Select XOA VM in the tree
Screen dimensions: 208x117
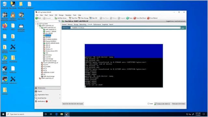pyautogui.click(x=47, y=53)
